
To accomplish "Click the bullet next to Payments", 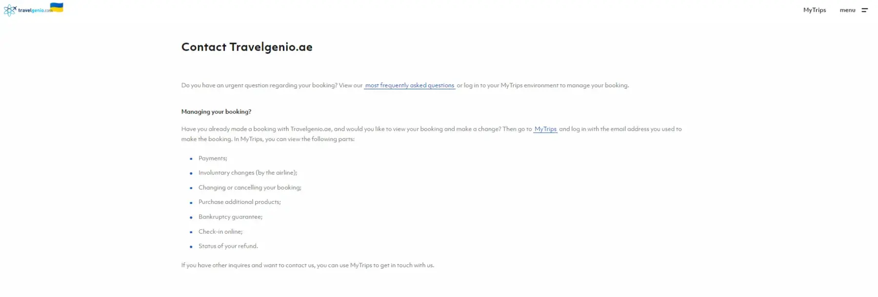I will tap(191, 159).
